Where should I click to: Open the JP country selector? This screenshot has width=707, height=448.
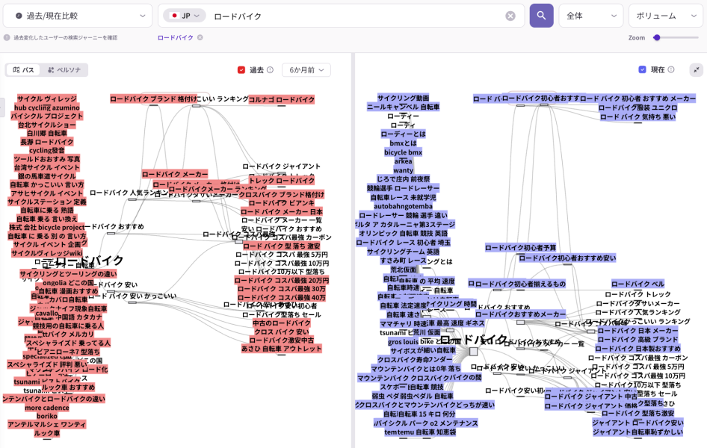tap(185, 16)
